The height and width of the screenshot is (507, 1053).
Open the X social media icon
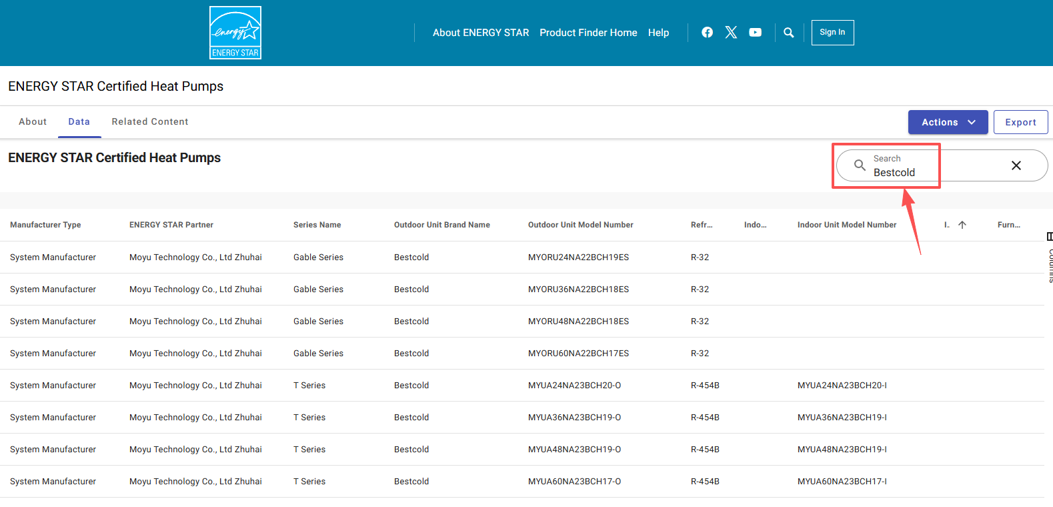tap(732, 32)
